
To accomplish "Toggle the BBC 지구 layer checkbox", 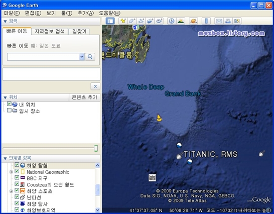I will (17, 177).
